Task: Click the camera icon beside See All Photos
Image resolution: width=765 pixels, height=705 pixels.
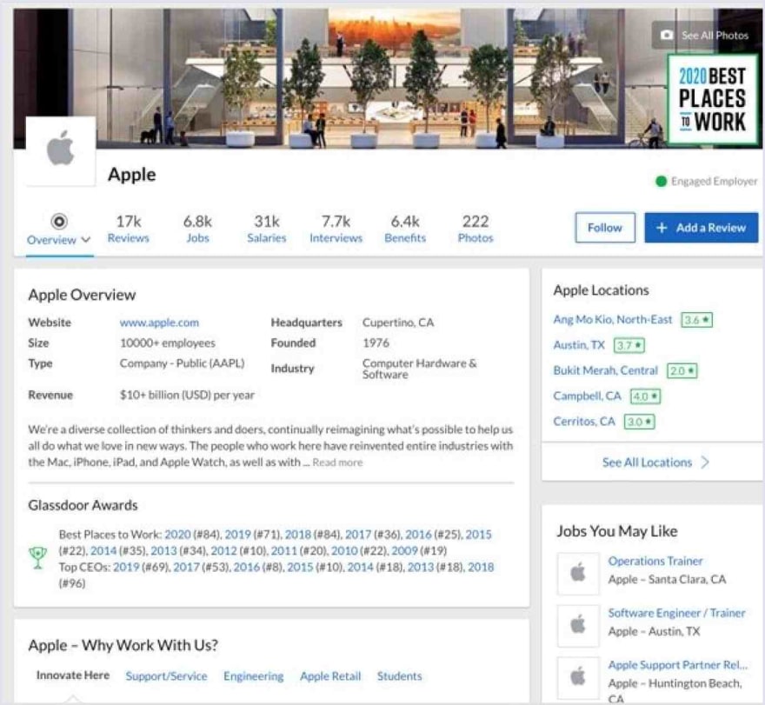Action: tap(667, 35)
